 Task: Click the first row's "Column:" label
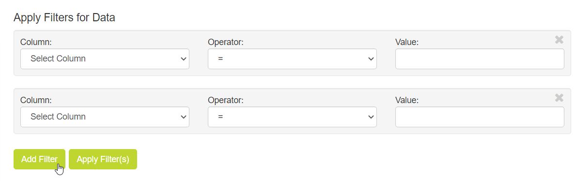(36, 42)
